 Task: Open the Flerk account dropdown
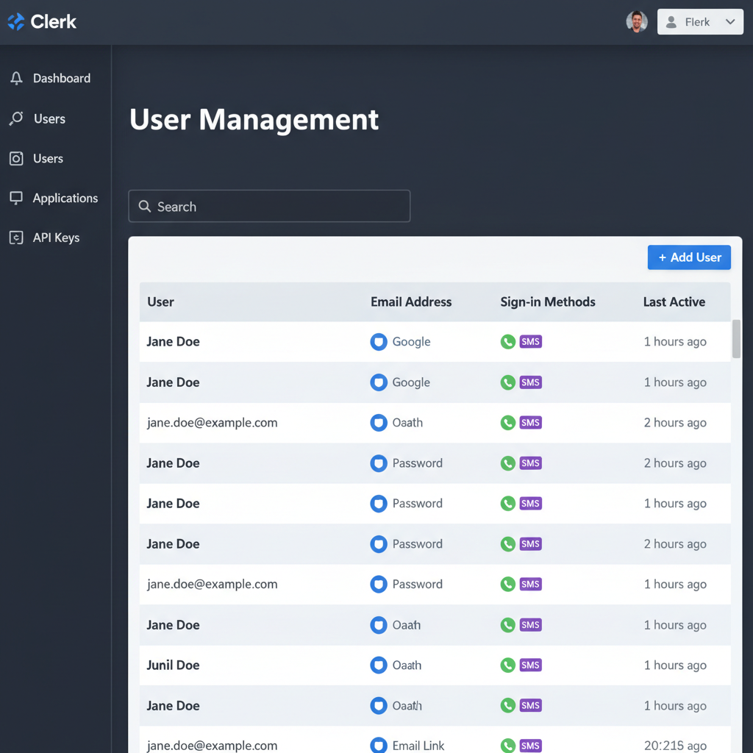[700, 21]
